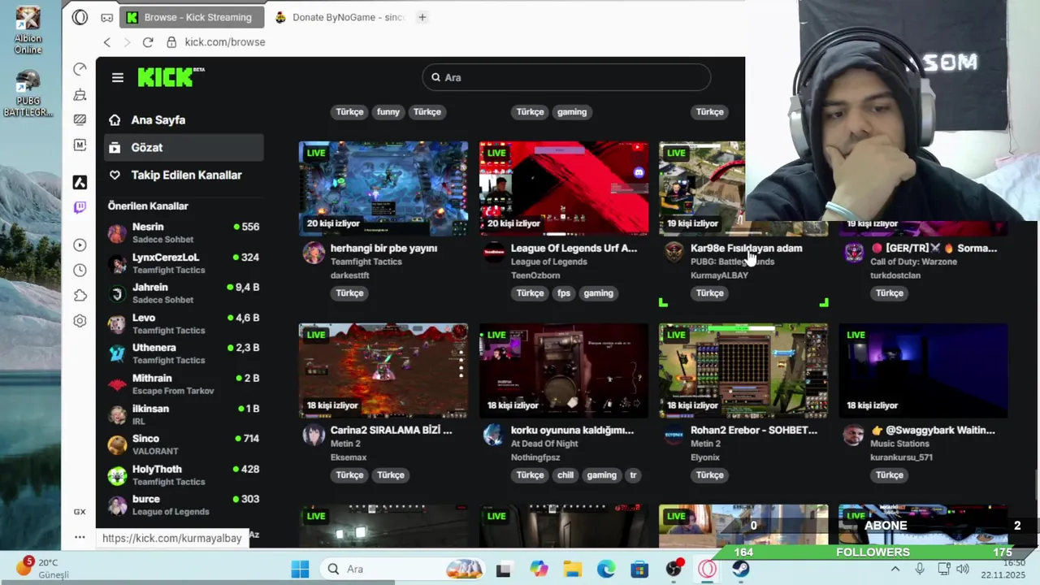1040x585 pixels.
Task: Open File Explorer from the taskbar
Action: pos(573,569)
